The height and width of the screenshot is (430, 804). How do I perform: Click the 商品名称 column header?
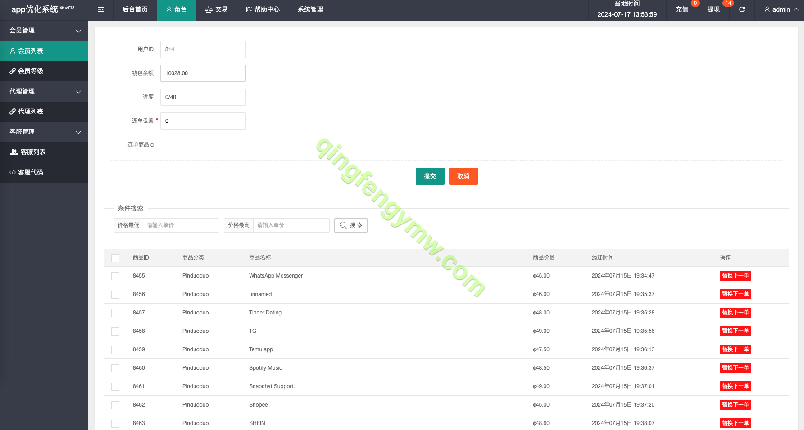(260, 258)
